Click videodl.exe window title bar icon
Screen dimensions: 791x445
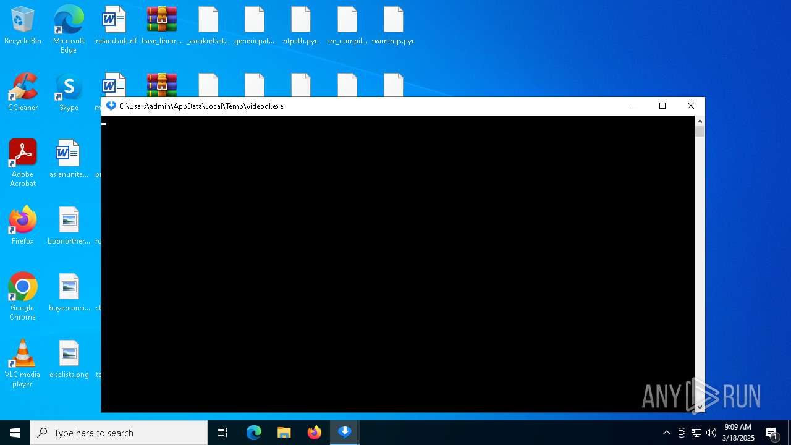[x=111, y=106]
